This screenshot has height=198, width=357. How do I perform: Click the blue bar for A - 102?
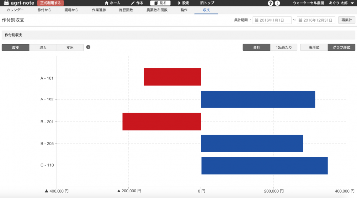coord(258,99)
